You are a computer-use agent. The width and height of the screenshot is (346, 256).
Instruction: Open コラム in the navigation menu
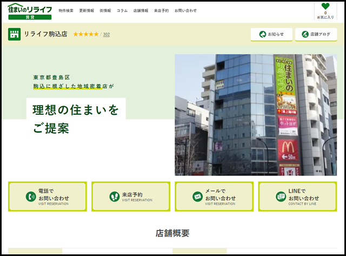click(x=122, y=11)
